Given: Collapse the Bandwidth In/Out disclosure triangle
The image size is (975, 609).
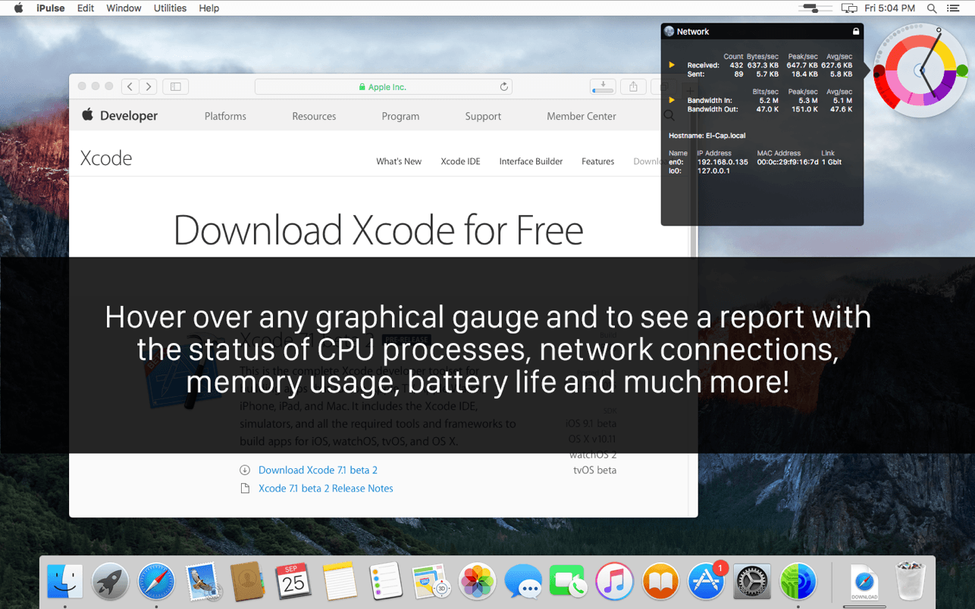Looking at the screenshot, I should (x=671, y=100).
